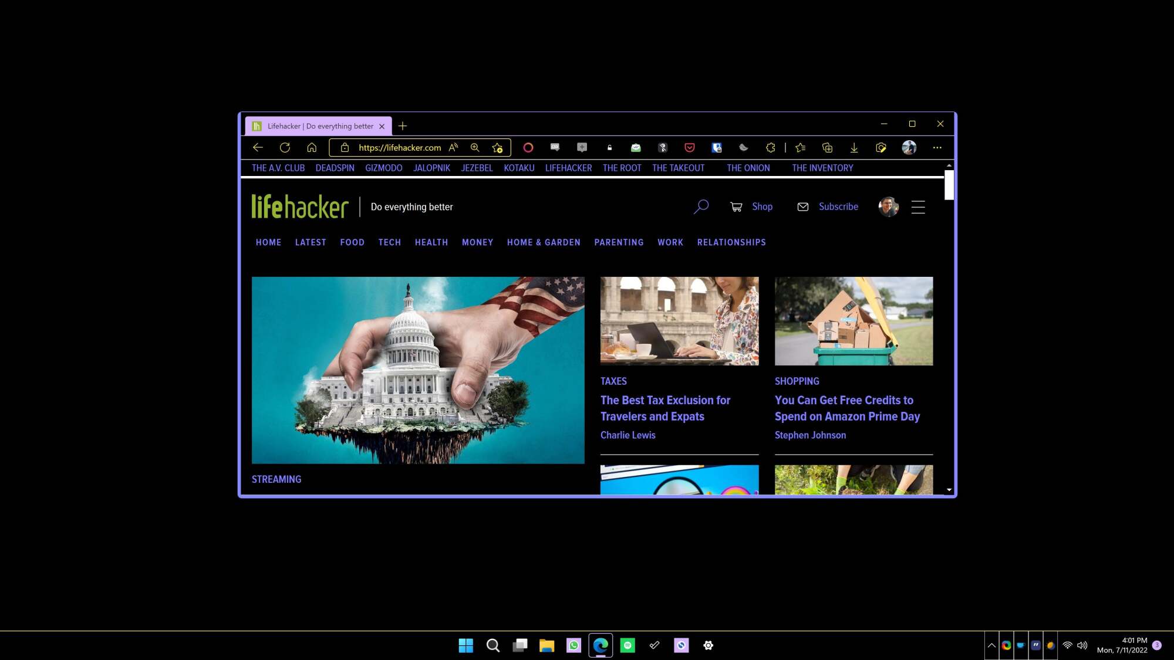1174x660 pixels.
Task: Open the Favorites list icon
Action: [800, 148]
